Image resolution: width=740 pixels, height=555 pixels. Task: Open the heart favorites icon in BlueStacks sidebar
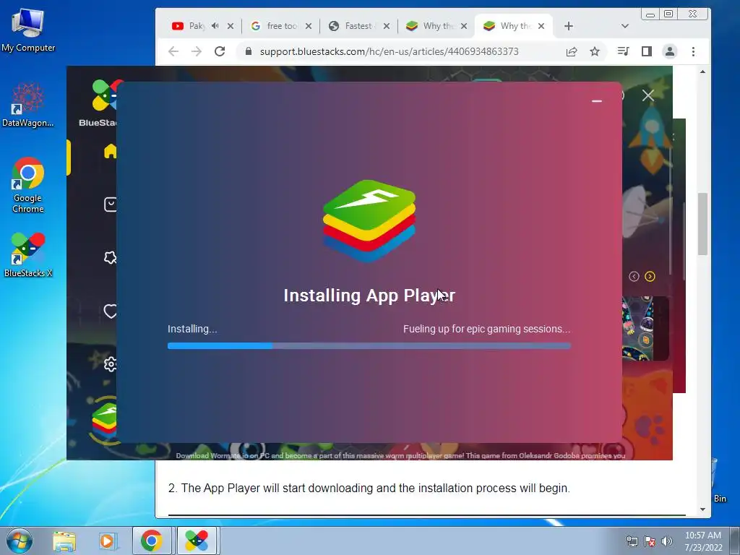(110, 311)
